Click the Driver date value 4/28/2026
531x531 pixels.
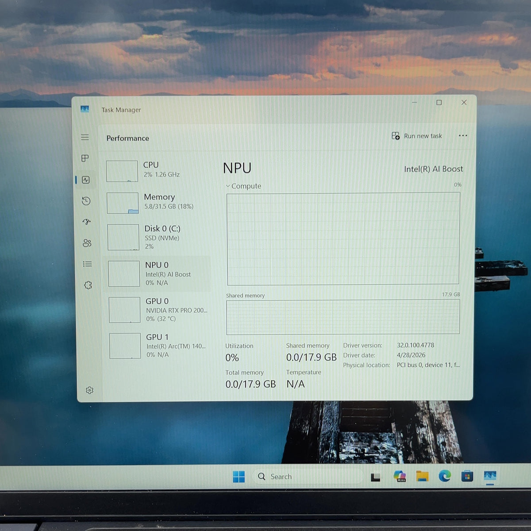click(411, 355)
